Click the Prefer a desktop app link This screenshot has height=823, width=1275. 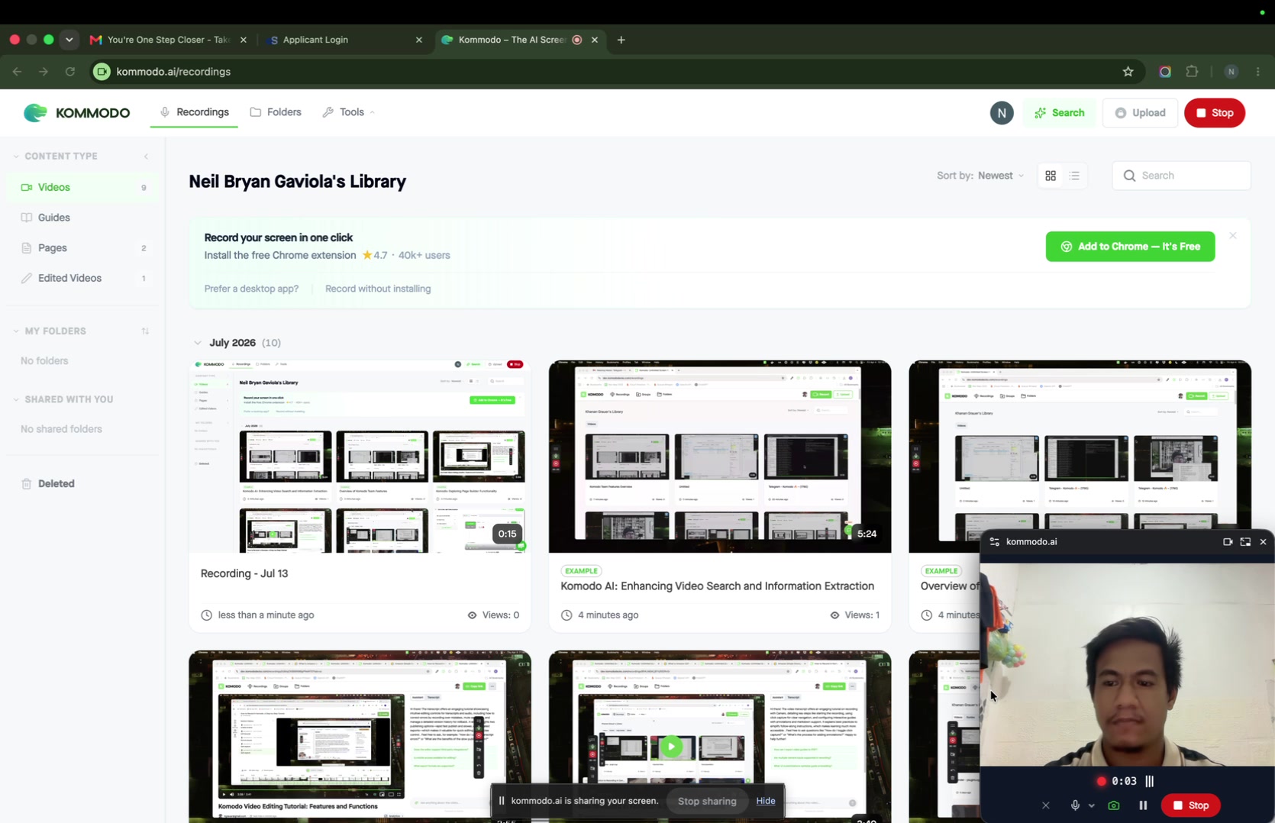click(x=251, y=289)
